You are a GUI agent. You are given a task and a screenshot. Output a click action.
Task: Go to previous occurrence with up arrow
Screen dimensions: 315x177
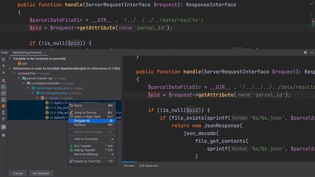(3, 66)
